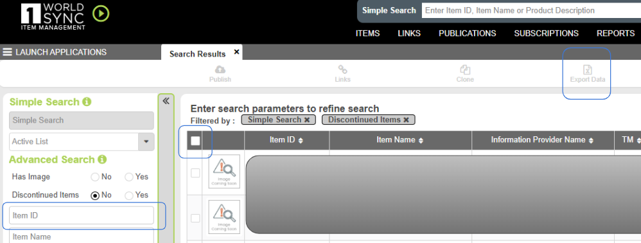Image resolution: width=641 pixels, height=243 pixels.
Task: Open the Launch Applications hamburger menu
Action: pos(7,52)
